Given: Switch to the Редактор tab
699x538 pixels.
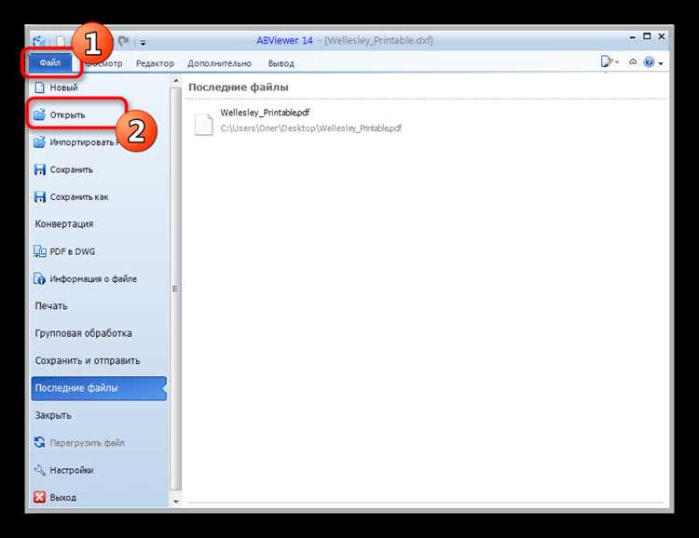Looking at the screenshot, I should 155,63.
